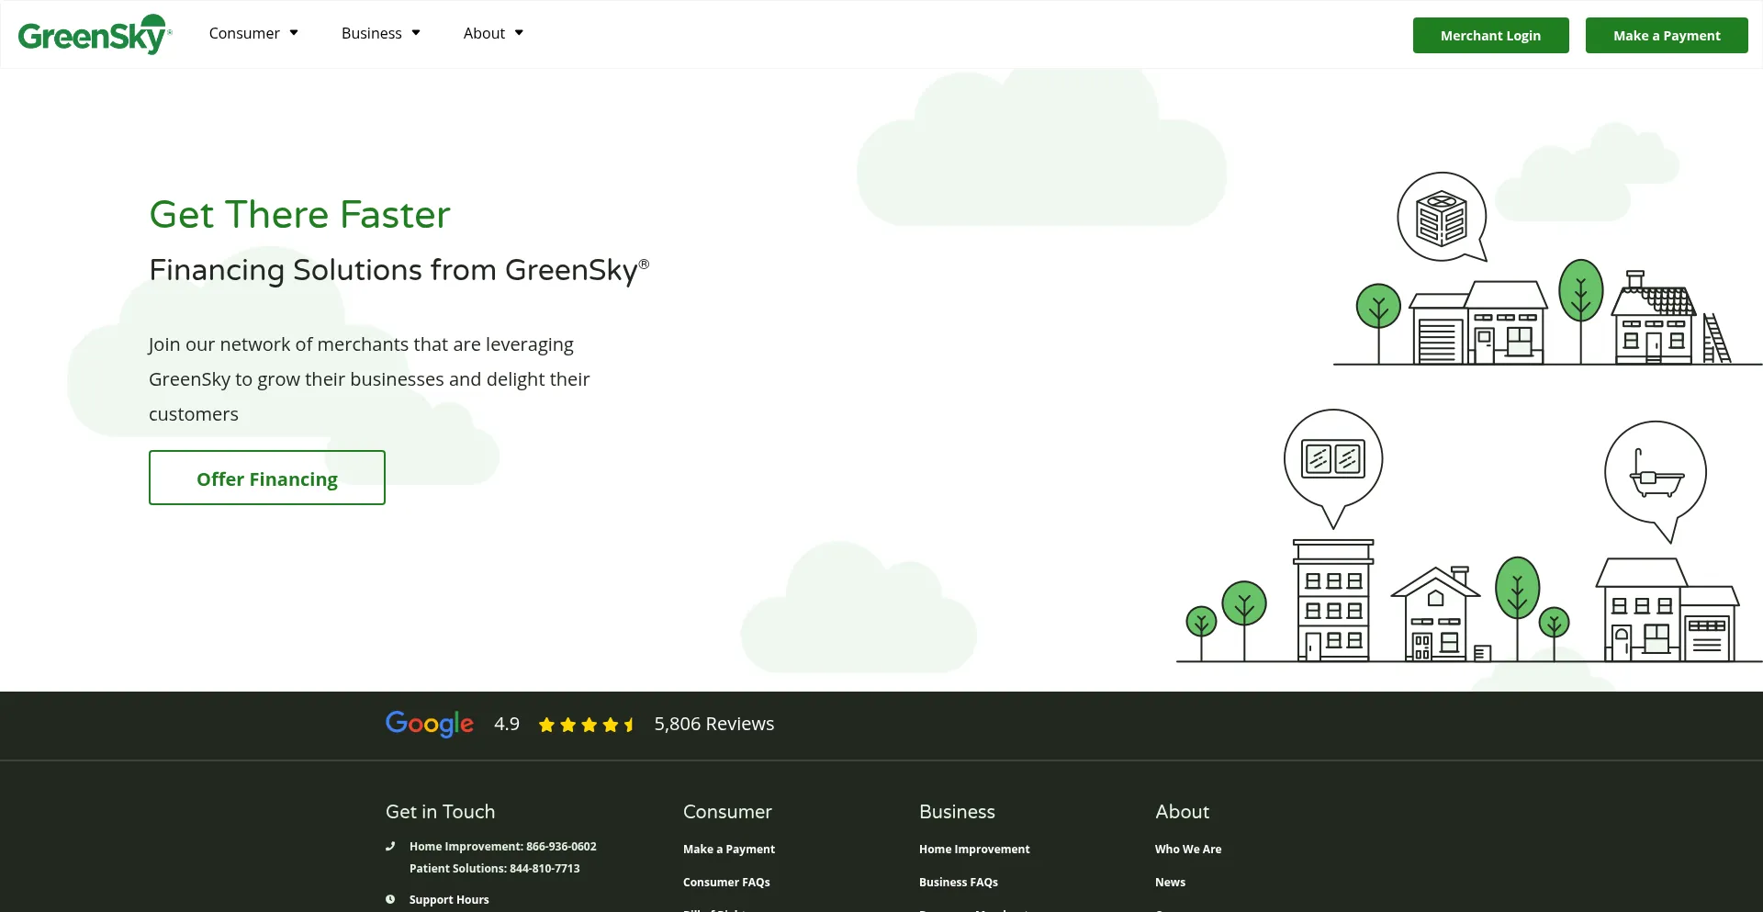Click the Google logo in reviews bar
This screenshot has width=1763, height=912.
tap(429, 724)
